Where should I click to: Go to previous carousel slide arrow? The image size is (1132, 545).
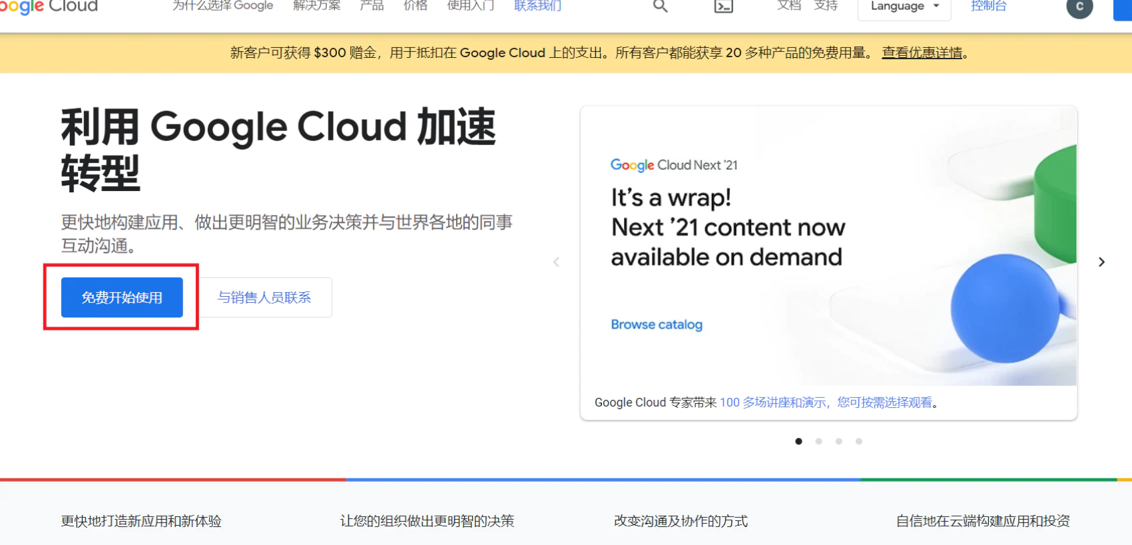[x=556, y=262]
